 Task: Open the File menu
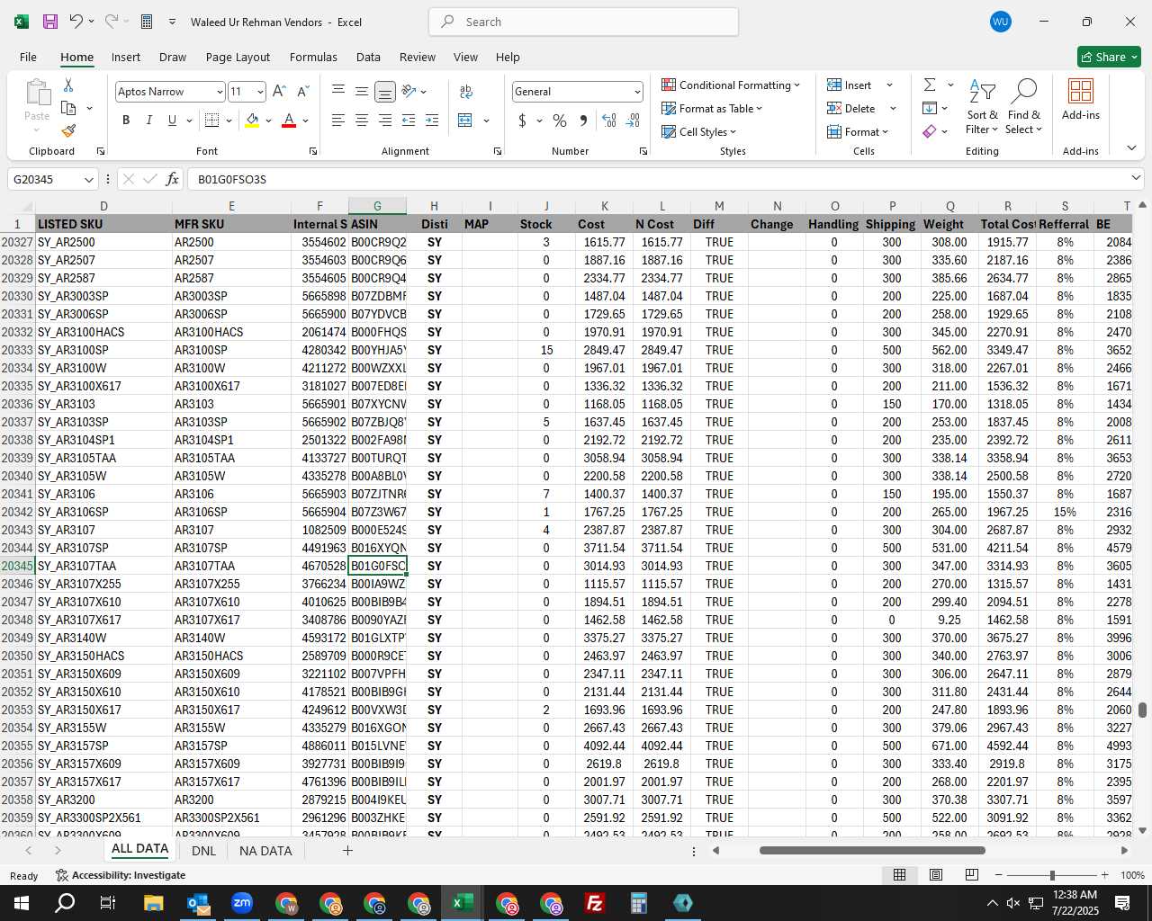[x=29, y=57]
